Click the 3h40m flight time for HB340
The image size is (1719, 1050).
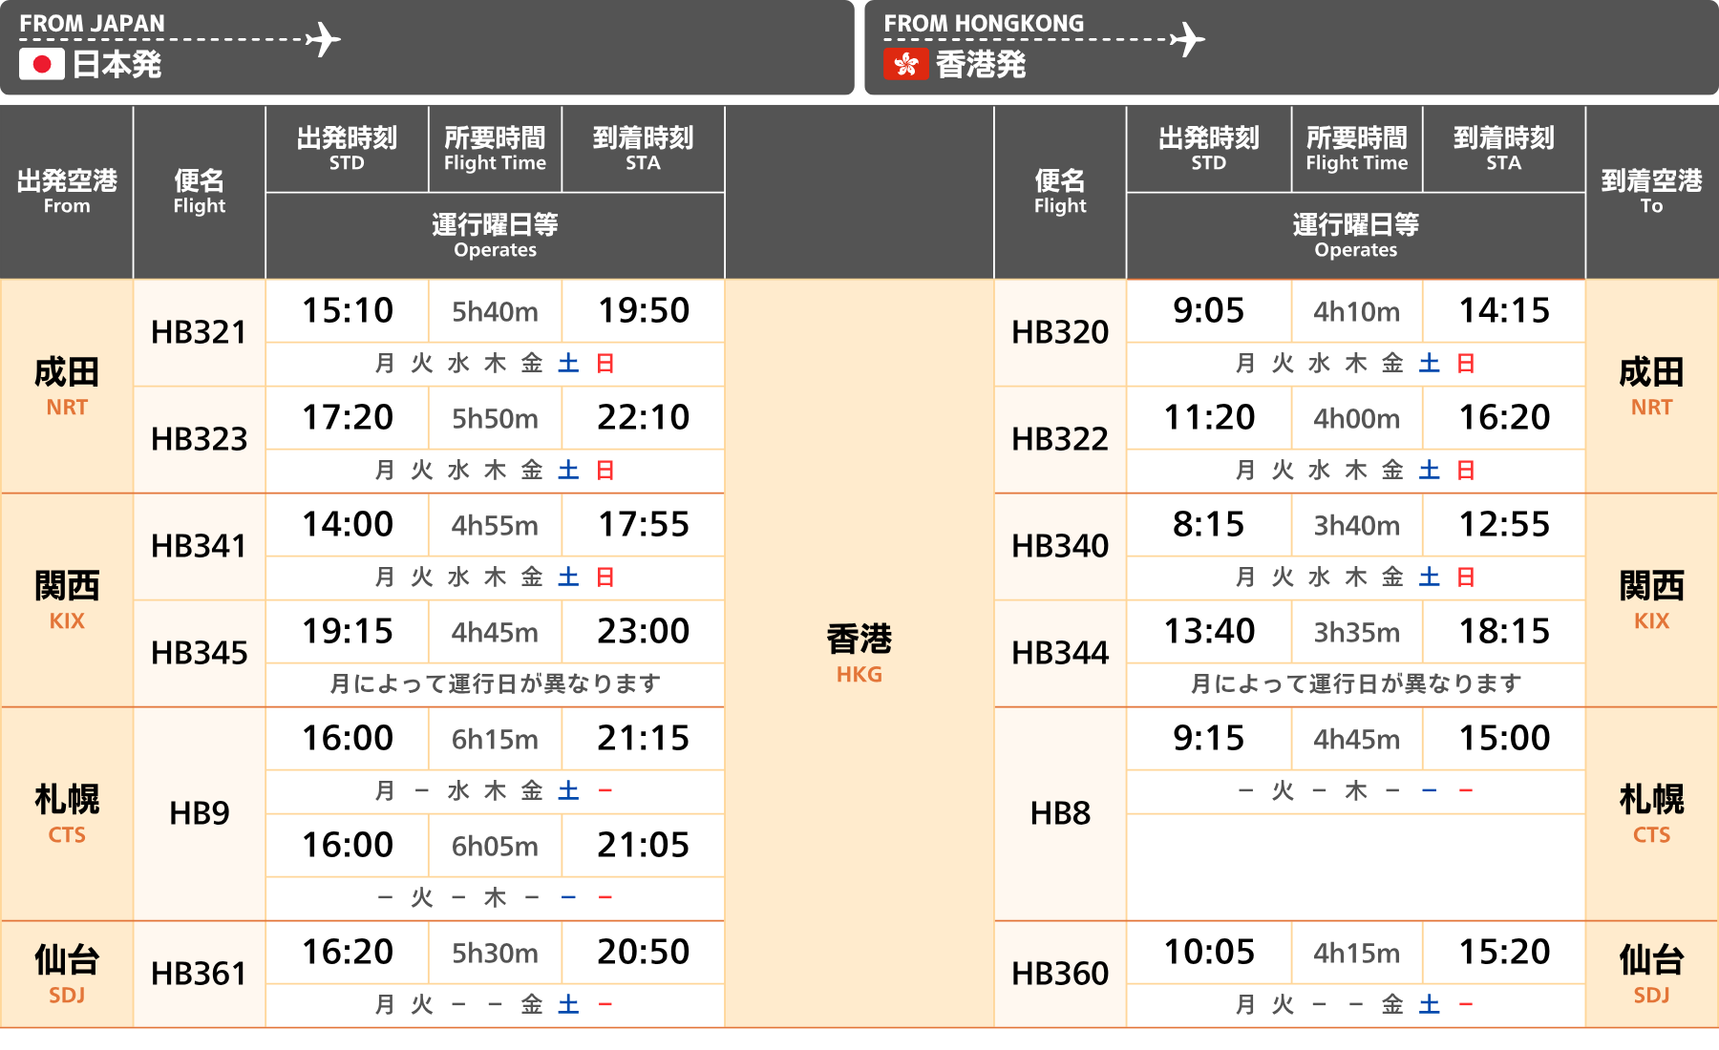pos(1356,525)
